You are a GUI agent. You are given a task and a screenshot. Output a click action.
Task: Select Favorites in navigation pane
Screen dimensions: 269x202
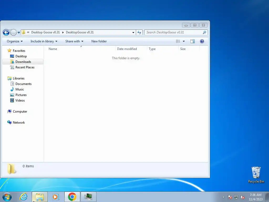[19, 51]
